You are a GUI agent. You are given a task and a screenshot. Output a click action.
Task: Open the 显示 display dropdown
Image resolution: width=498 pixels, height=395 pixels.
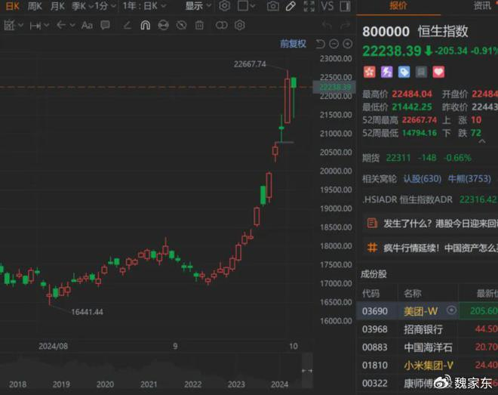(198, 6)
